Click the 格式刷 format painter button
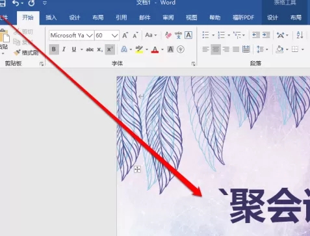310x236 pixels. point(26,53)
